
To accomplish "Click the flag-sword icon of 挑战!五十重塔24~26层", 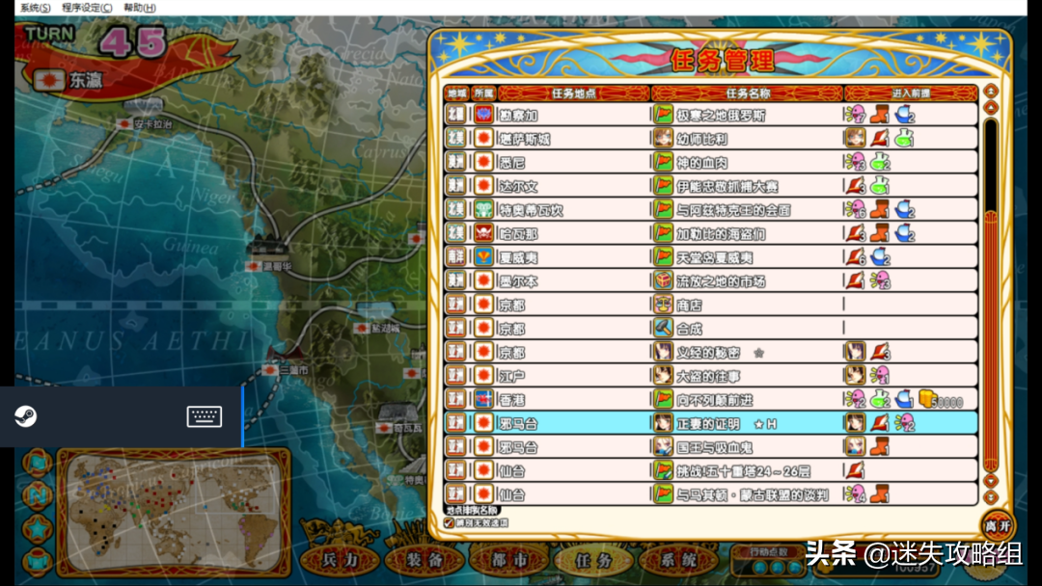I will coord(663,471).
